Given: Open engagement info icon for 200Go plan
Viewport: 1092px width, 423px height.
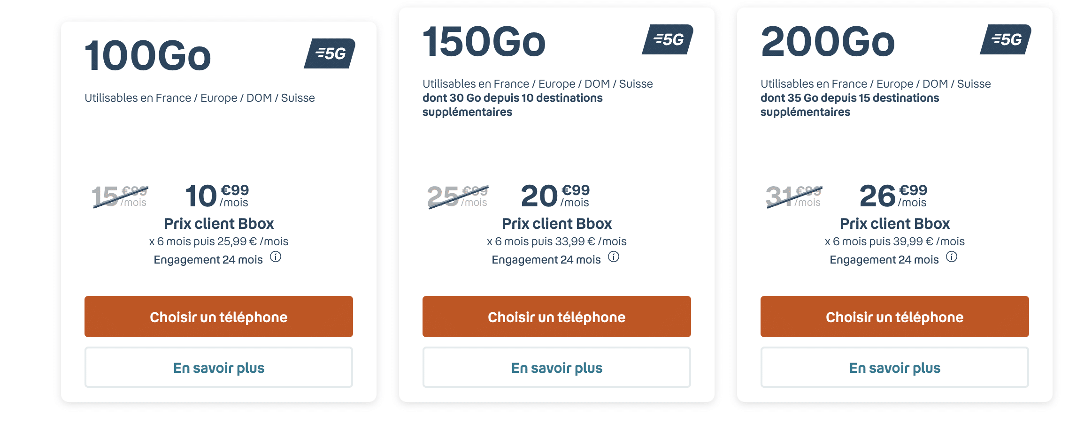Looking at the screenshot, I should [952, 257].
